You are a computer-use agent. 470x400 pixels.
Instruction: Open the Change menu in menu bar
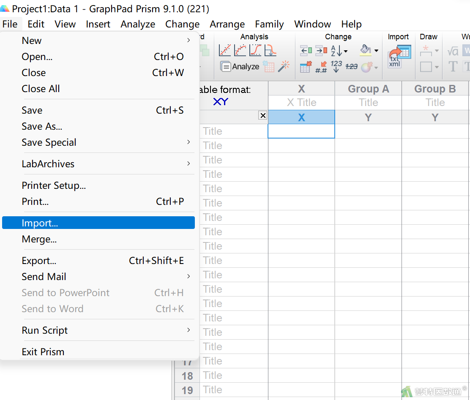coord(182,24)
